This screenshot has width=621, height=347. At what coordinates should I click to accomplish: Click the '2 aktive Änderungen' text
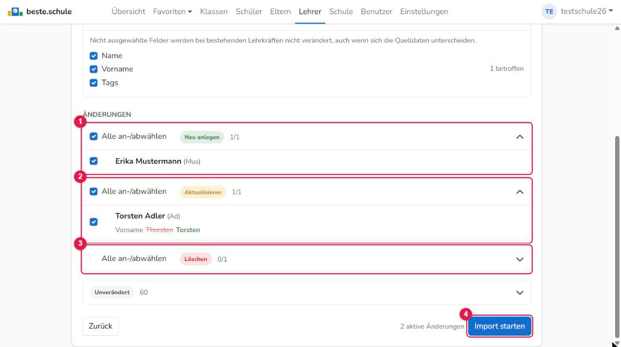coord(432,326)
